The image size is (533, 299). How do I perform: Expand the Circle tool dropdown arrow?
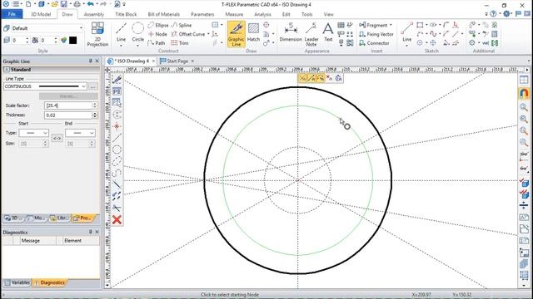coord(137,46)
